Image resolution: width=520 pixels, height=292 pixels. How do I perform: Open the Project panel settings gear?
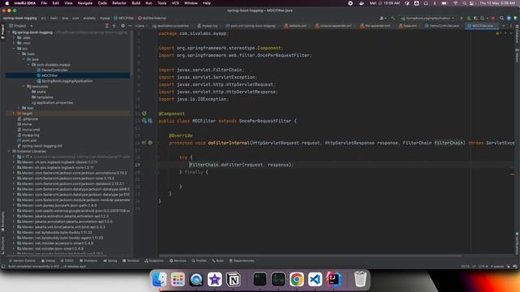[x=123, y=25]
